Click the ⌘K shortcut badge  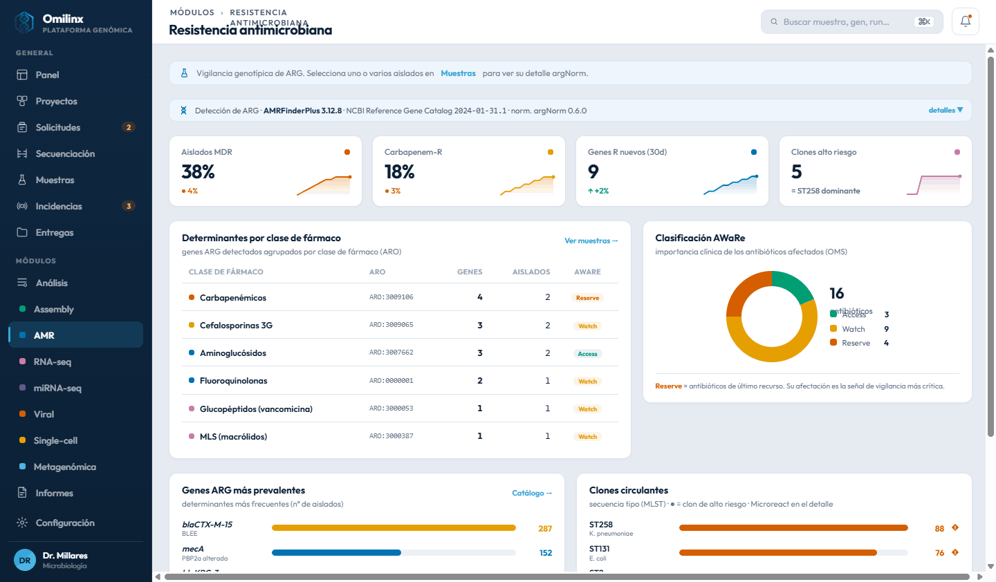pos(924,22)
